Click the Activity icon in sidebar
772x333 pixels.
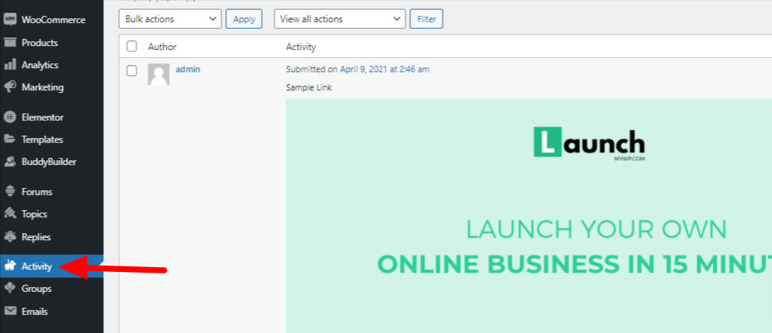click(x=10, y=266)
